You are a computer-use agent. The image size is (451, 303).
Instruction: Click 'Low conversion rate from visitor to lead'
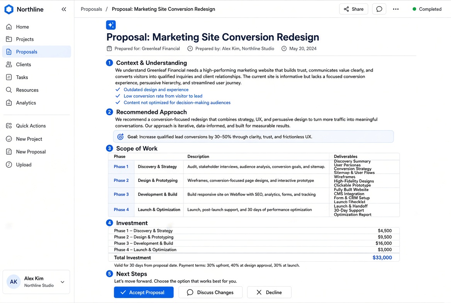[163, 96]
